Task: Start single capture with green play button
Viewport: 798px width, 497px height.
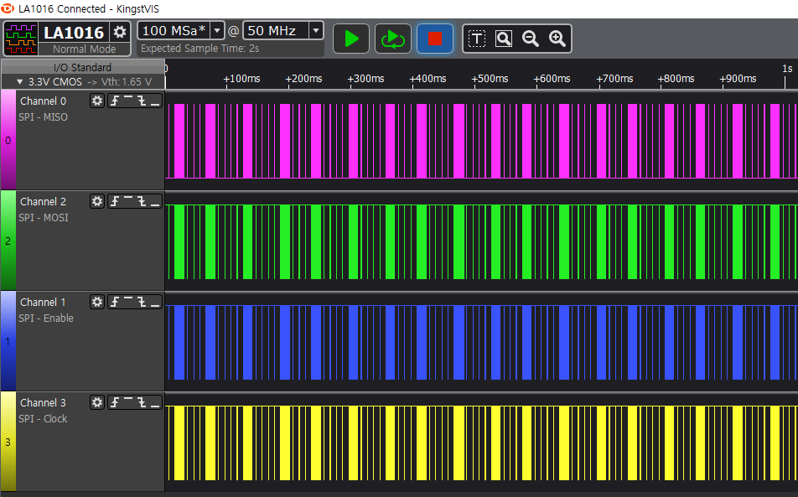Action: [351, 39]
